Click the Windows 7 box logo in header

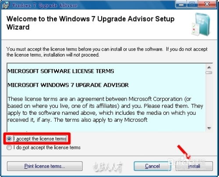tap(201, 24)
